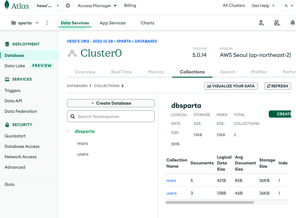Open Data Federation in the sidebar
This screenshot has height=218, width=296.
coord(21,111)
